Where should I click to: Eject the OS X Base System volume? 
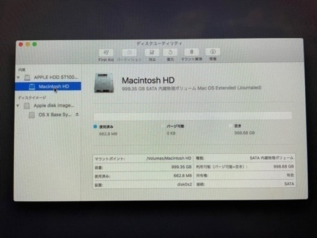[77, 114]
